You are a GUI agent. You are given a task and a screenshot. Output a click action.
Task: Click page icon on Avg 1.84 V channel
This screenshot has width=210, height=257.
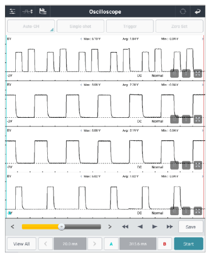[174, 73]
